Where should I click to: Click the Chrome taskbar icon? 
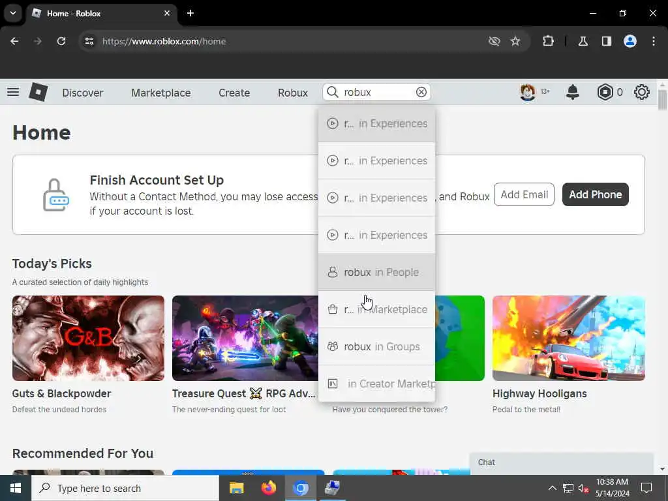tap(300, 488)
